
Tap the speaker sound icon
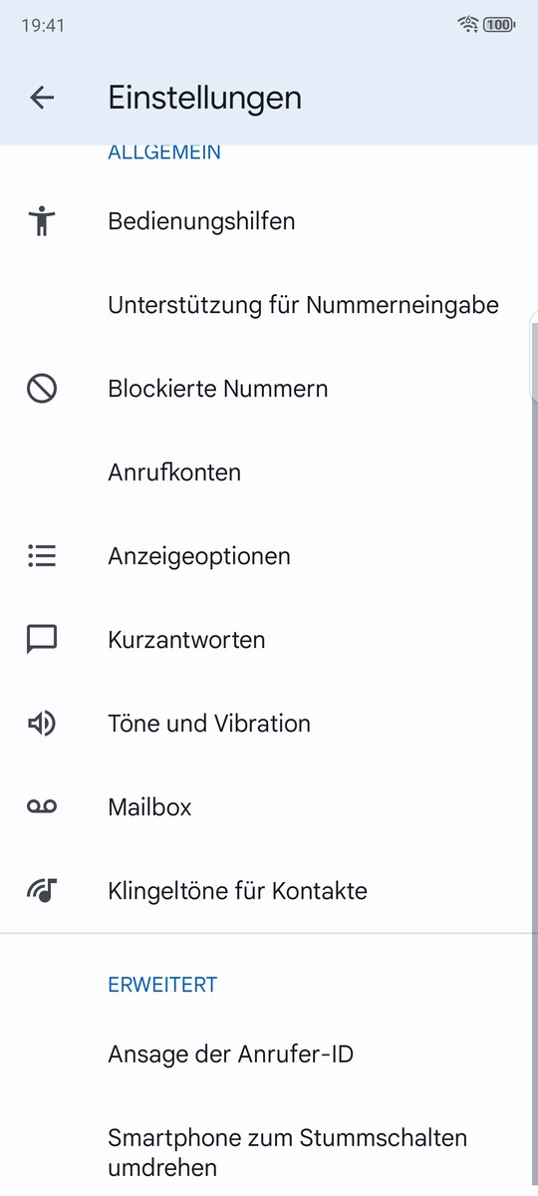coord(42,723)
